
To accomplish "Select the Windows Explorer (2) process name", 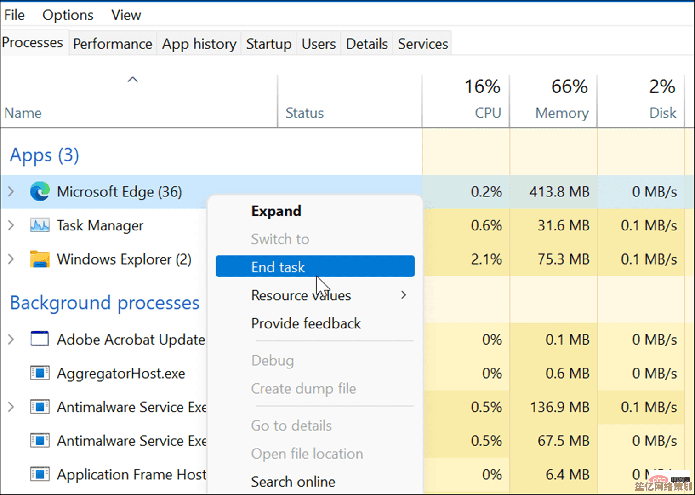I will [124, 259].
